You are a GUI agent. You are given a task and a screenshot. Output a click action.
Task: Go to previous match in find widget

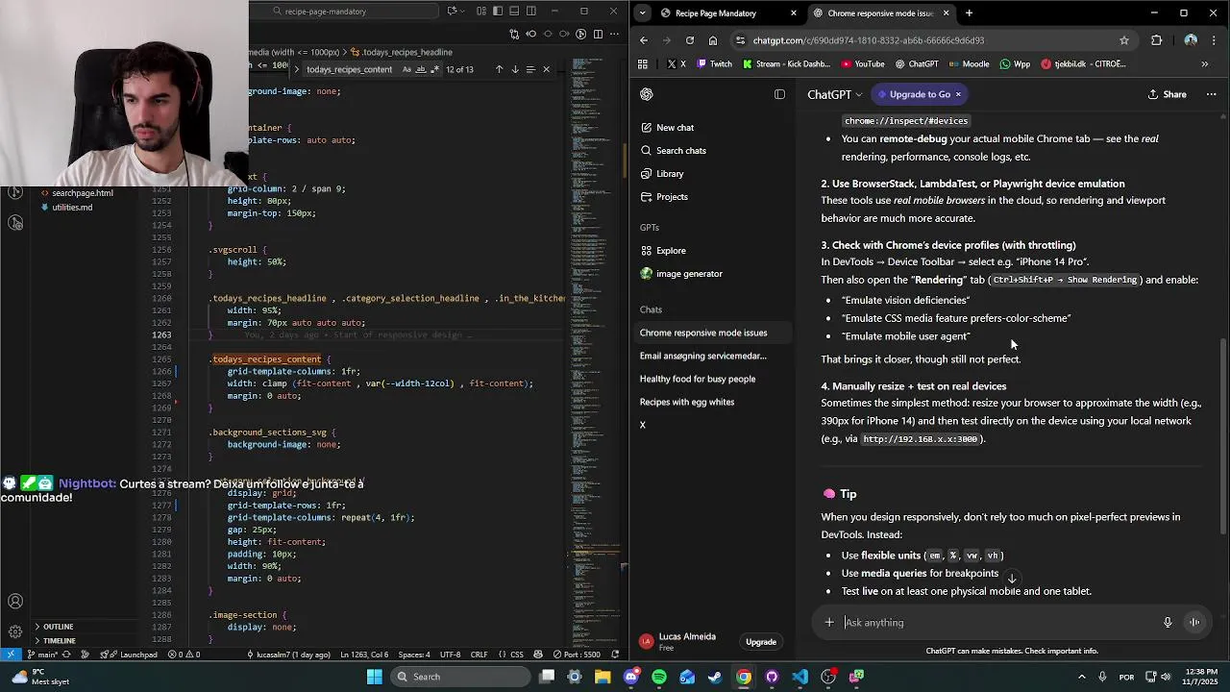[499, 69]
